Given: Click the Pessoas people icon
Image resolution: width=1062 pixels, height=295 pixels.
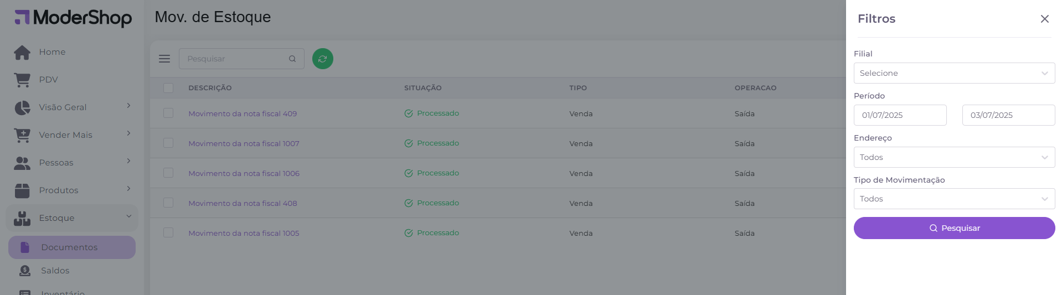Looking at the screenshot, I should click(x=22, y=163).
